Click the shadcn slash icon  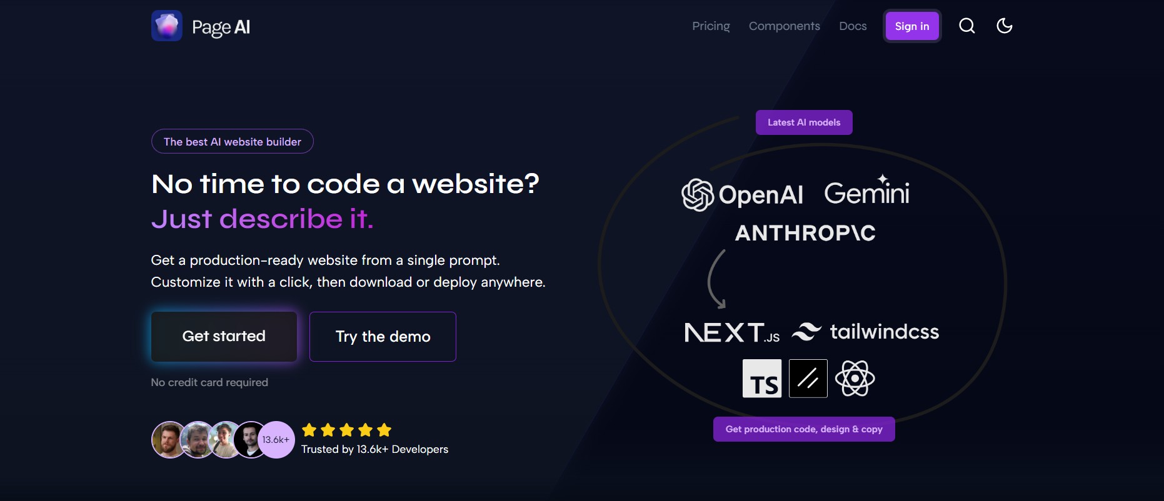pyautogui.click(x=808, y=379)
